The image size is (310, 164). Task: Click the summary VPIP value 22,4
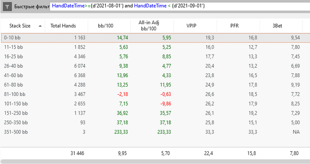coord(209,153)
